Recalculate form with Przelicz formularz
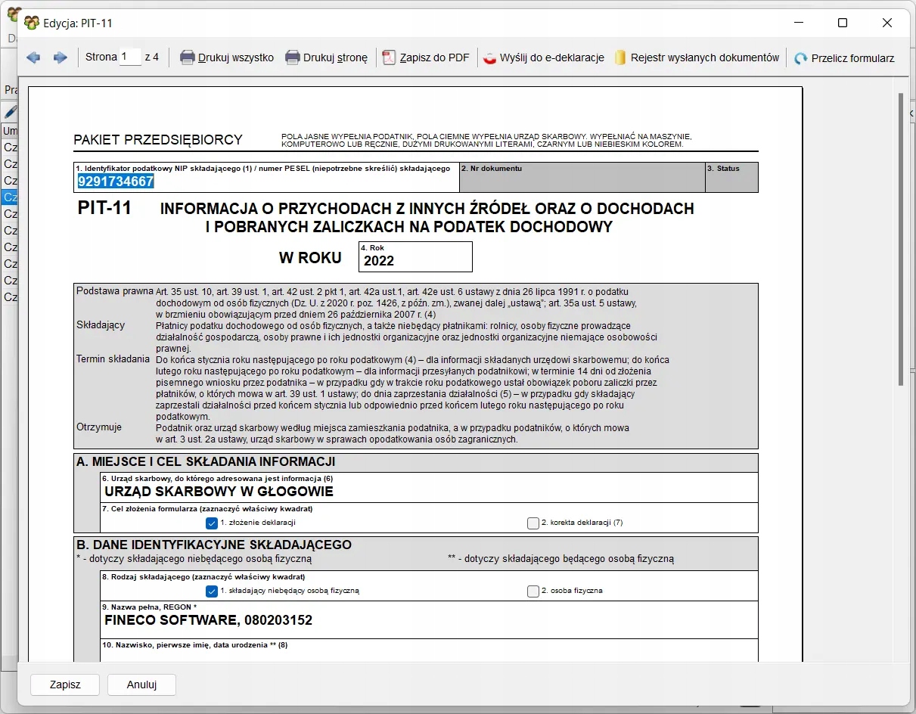 (844, 57)
